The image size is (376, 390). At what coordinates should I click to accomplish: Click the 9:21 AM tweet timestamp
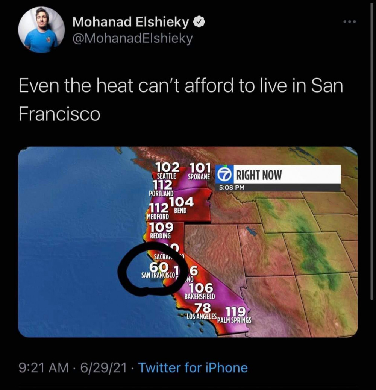(44, 367)
